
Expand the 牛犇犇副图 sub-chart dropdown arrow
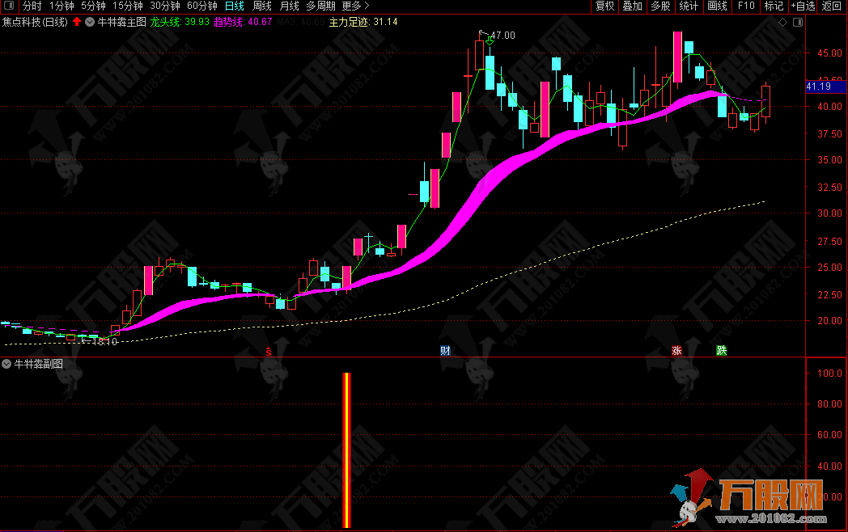6,364
